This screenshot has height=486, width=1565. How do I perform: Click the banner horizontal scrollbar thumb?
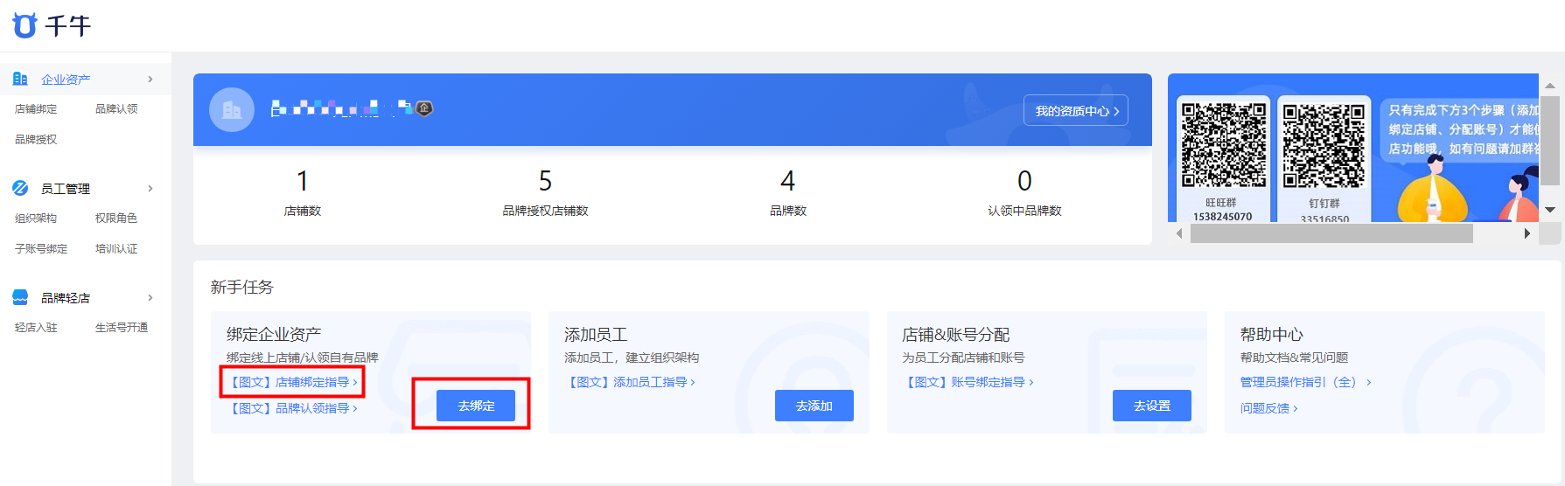tap(1331, 233)
